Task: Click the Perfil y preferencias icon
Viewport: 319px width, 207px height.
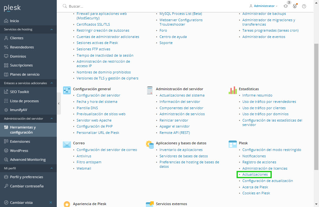Action: pyautogui.click(x=6, y=177)
